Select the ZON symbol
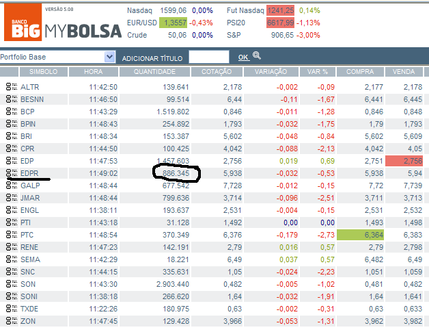 tap(28, 321)
